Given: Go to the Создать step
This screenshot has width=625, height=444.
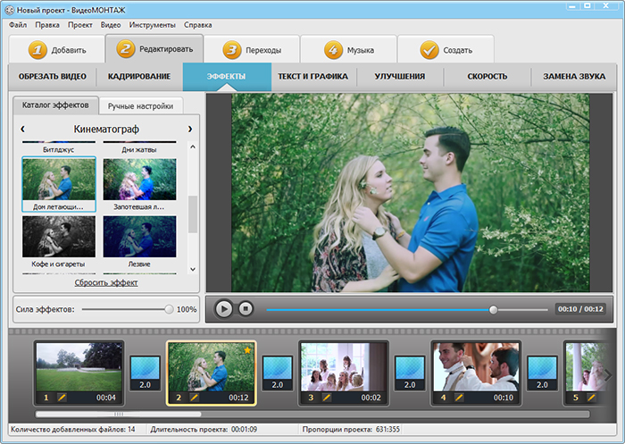Looking at the screenshot, I should pos(445,50).
